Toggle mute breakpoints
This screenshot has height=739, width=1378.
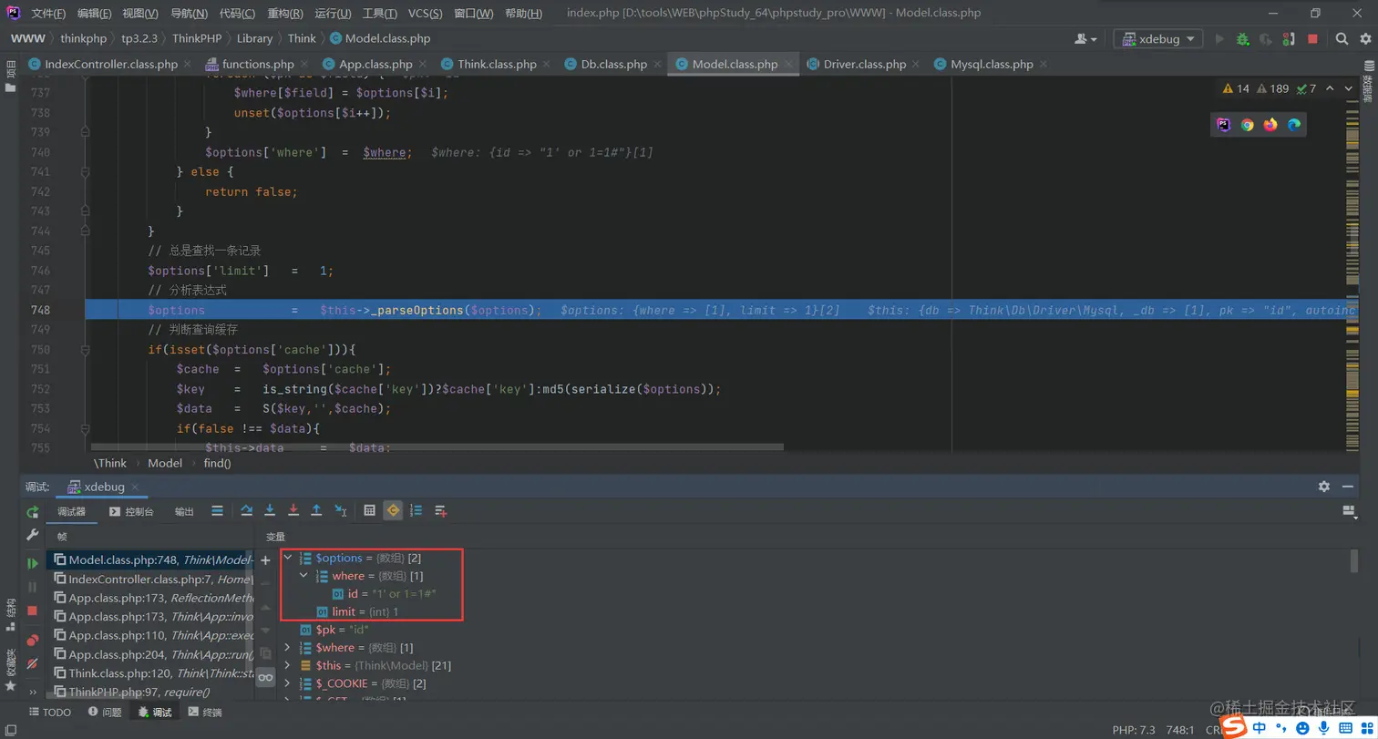33,663
